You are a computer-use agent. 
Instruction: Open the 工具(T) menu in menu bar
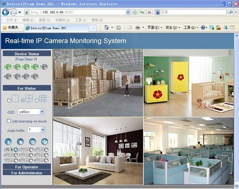(x=81, y=20)
